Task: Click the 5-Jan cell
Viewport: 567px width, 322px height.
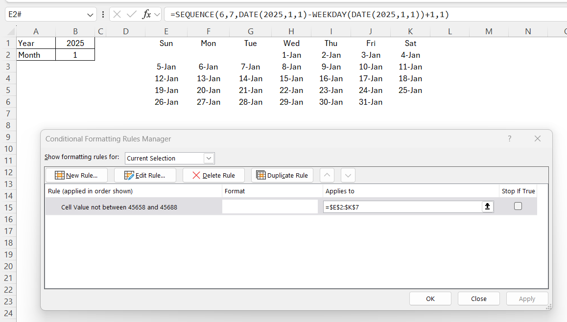Action: point(166,67)
